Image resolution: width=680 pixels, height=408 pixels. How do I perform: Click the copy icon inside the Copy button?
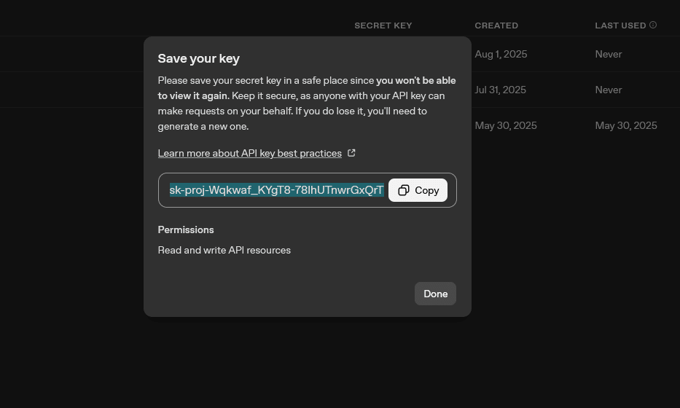pos(403,190)
